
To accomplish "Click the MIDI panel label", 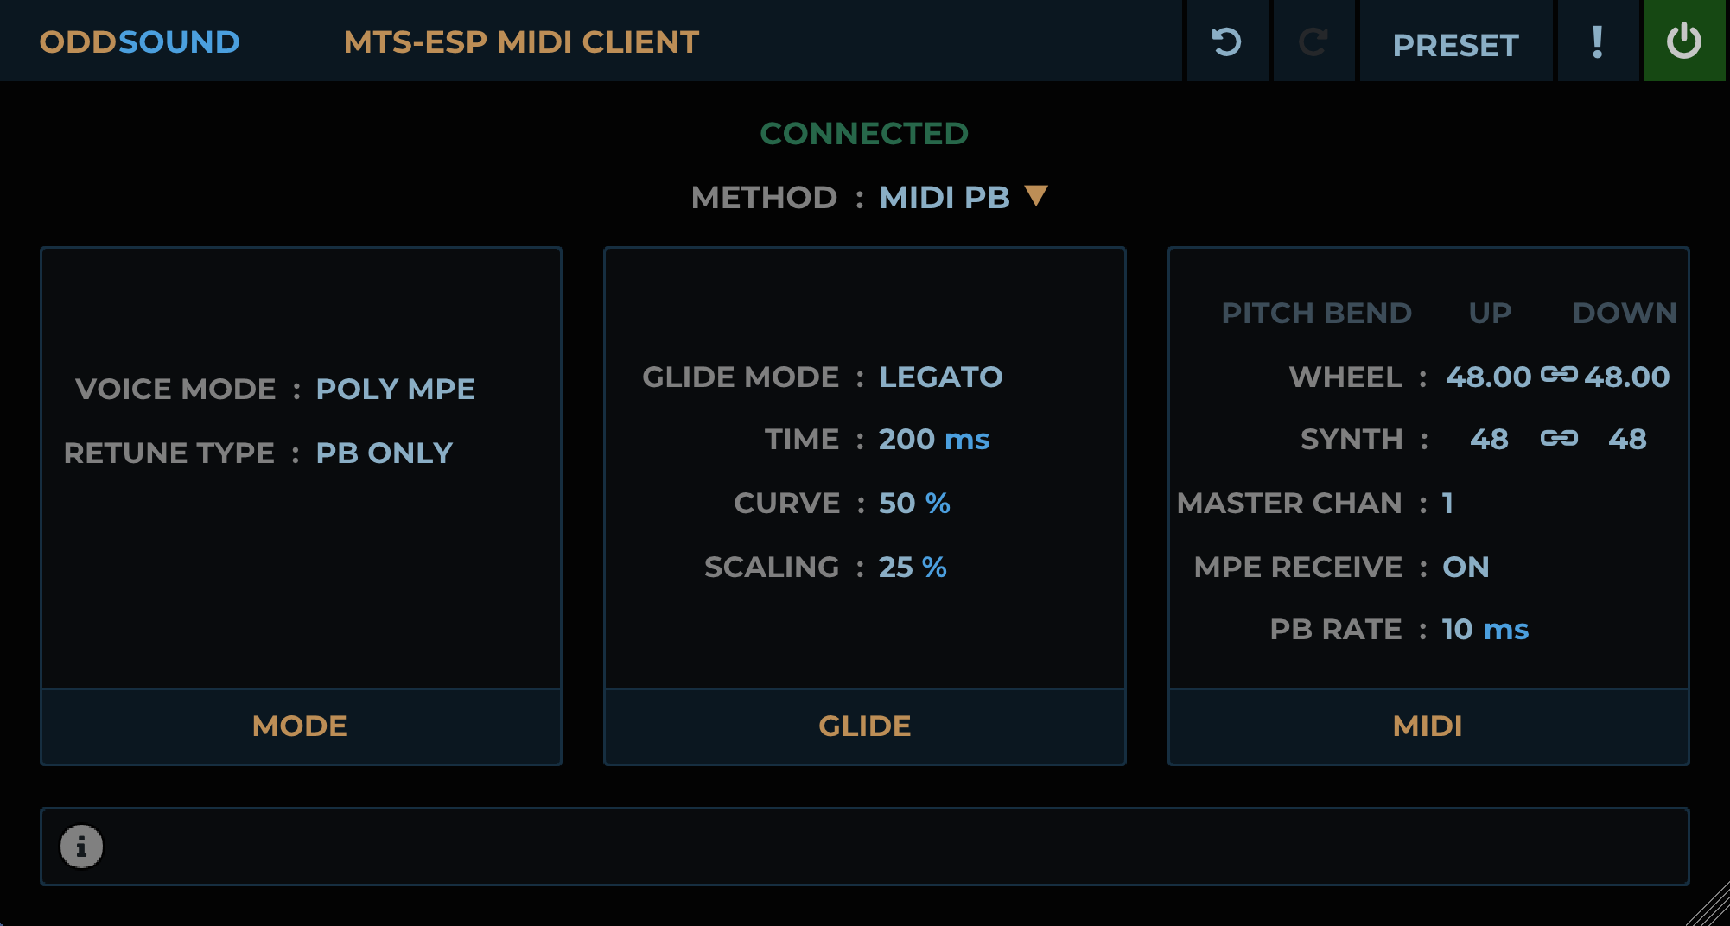I will tap(1428, 726).
